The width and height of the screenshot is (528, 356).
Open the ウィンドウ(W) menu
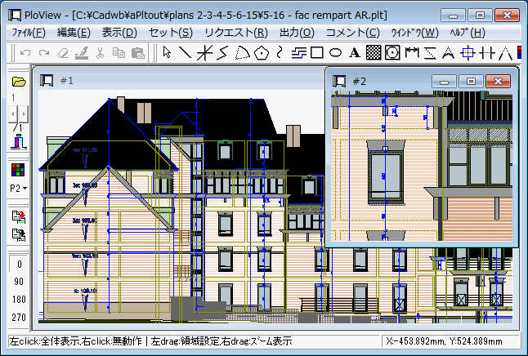(415, 33)
